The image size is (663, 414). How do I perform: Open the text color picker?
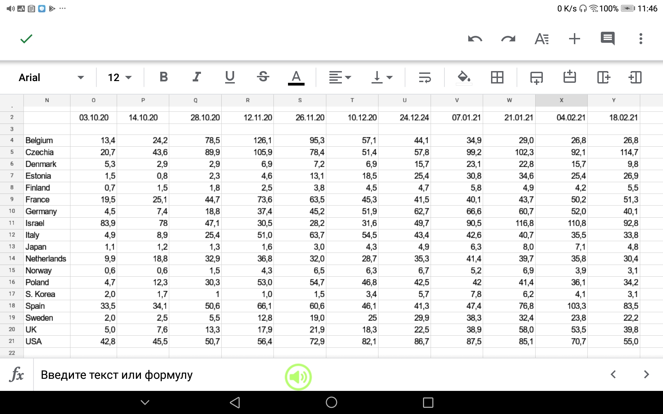(x=296, y=77)
